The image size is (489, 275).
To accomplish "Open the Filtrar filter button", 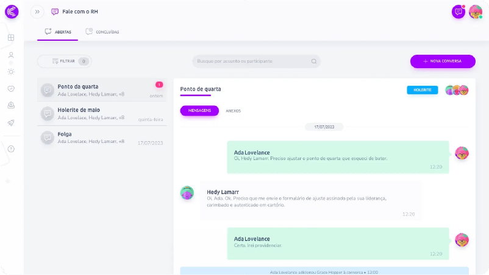I will 64,61.
